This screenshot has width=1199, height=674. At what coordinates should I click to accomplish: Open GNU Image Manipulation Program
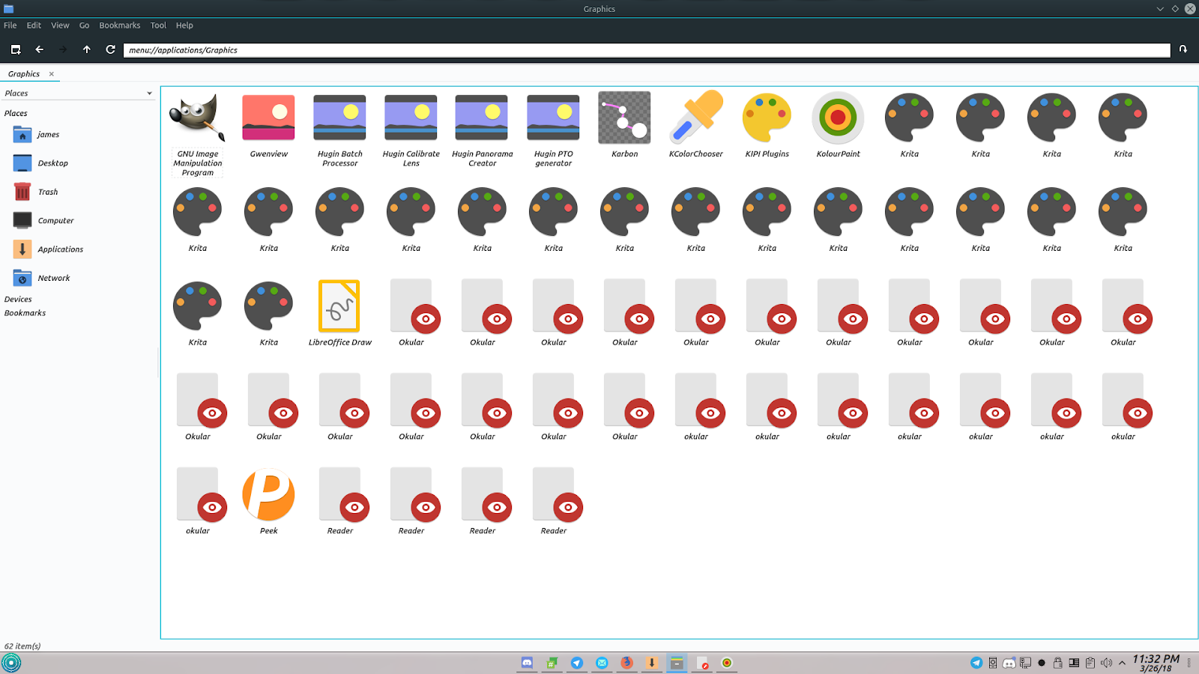point(196,120)
